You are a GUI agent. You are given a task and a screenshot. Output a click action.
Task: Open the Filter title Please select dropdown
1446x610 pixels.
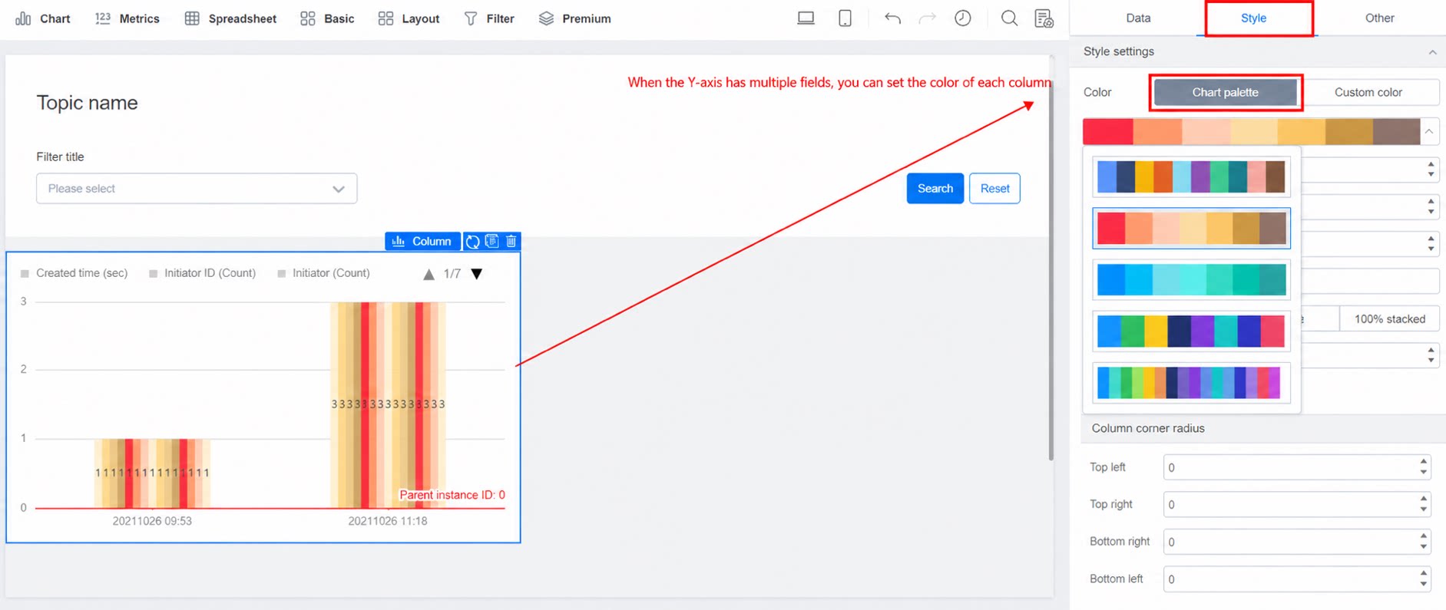(197, 189)
